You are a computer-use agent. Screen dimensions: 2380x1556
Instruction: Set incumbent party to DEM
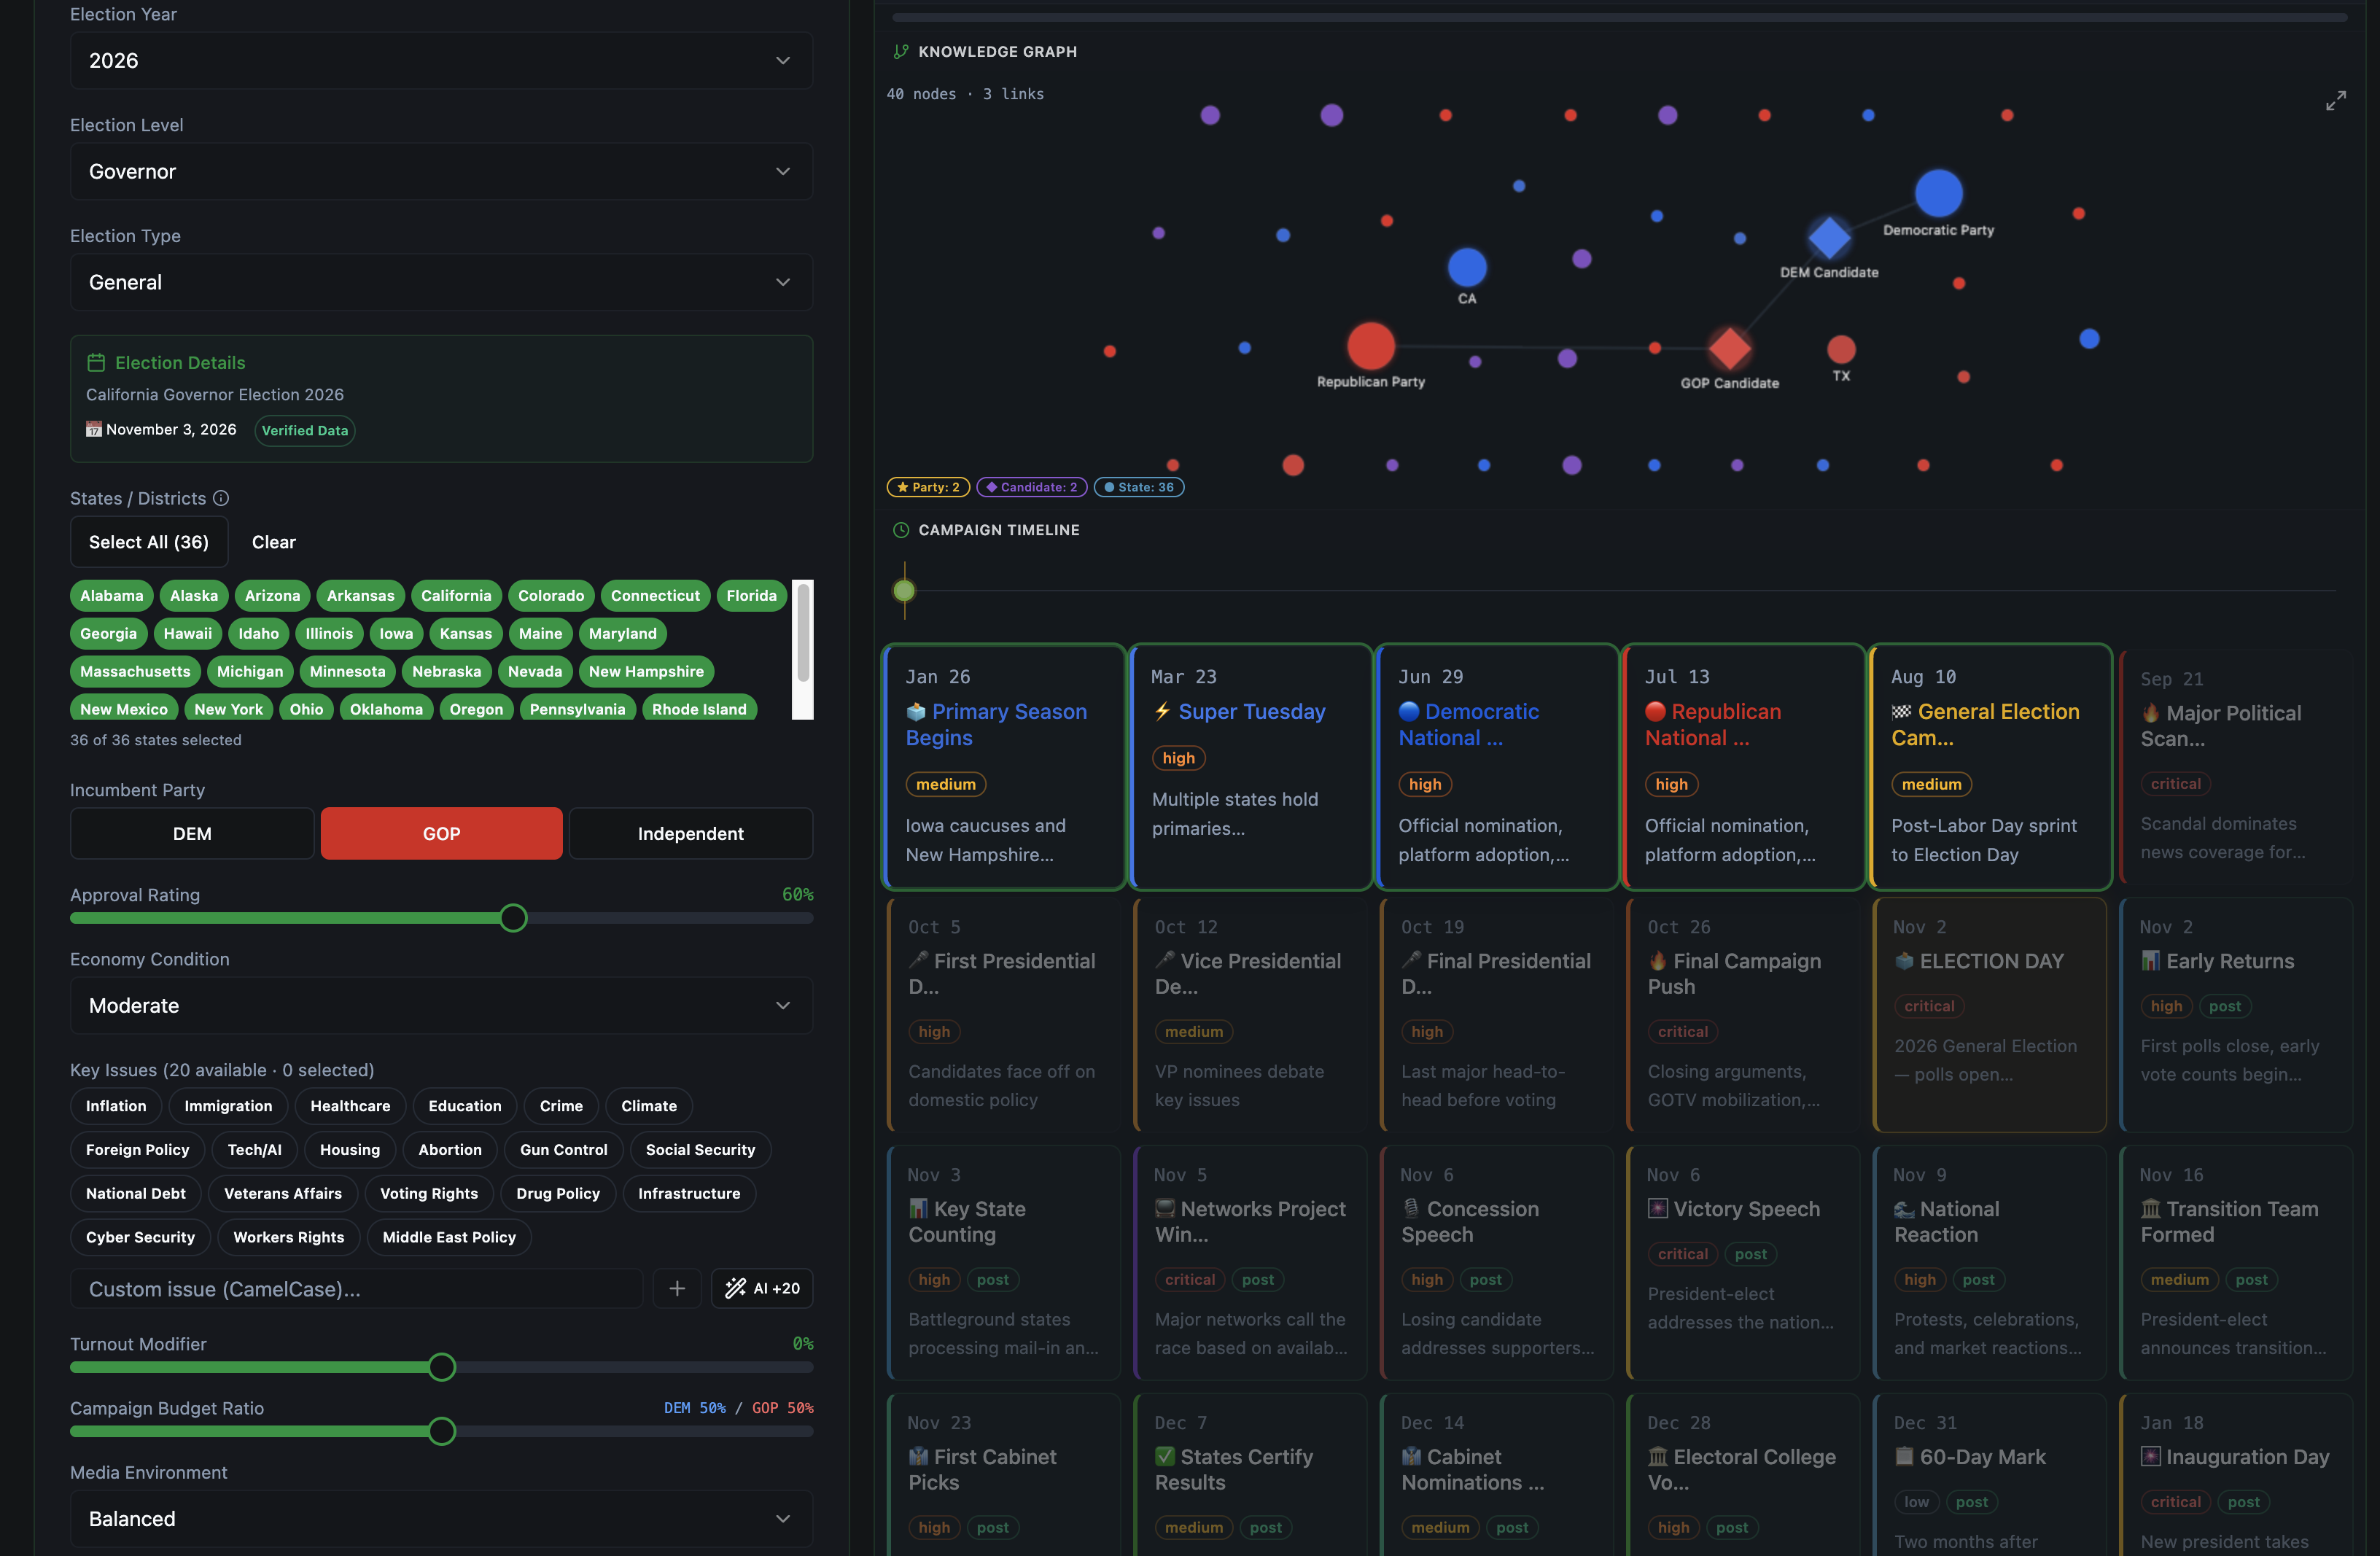[x=192, y=833]
